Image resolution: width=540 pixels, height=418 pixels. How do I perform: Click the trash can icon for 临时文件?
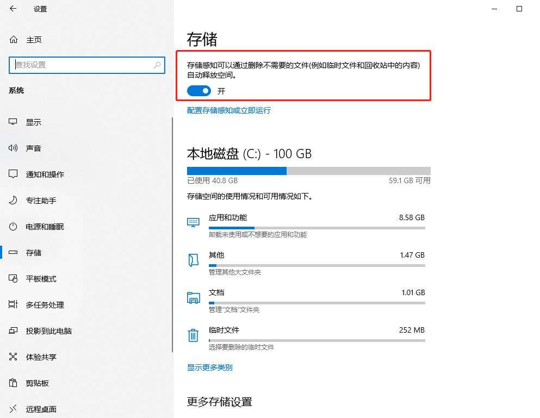point(193,335)
